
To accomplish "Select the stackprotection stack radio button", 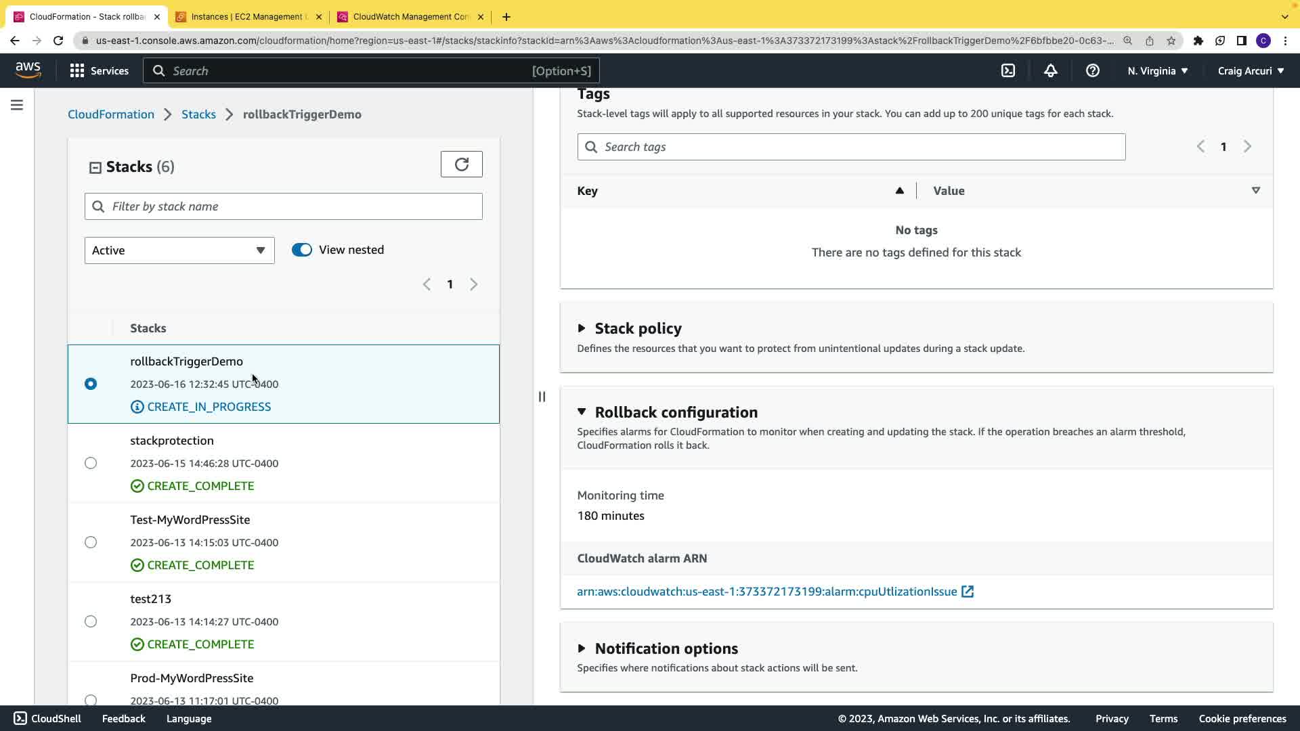I will [x=91, y=463].
